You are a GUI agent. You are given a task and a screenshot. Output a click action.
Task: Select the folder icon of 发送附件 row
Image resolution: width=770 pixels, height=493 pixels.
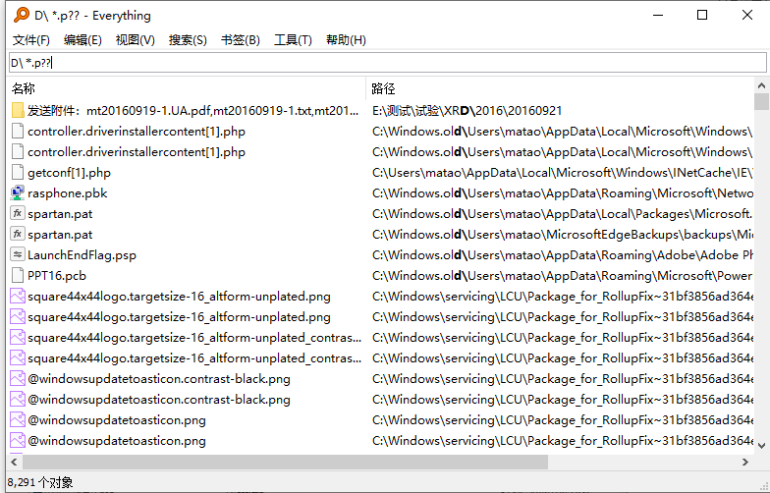pos(18,110)
